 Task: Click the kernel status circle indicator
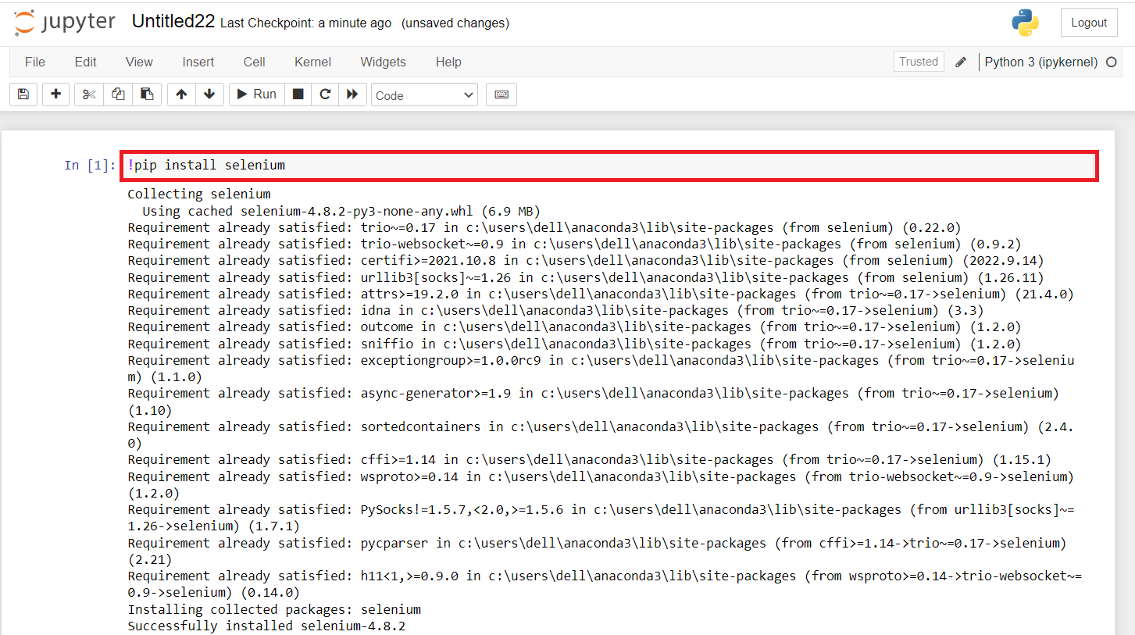1111,62
